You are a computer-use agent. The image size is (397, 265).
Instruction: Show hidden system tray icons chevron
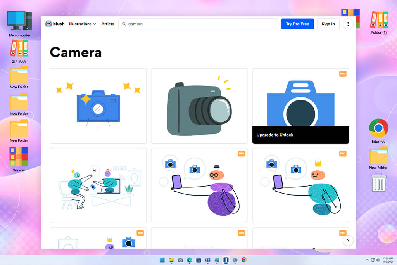pyautogui.click(x=367, y=260)
